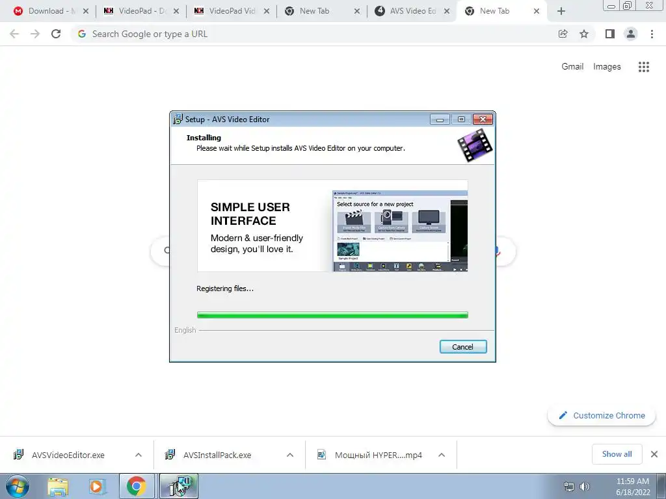Close the VideoPad - D tab

point(176,11)
